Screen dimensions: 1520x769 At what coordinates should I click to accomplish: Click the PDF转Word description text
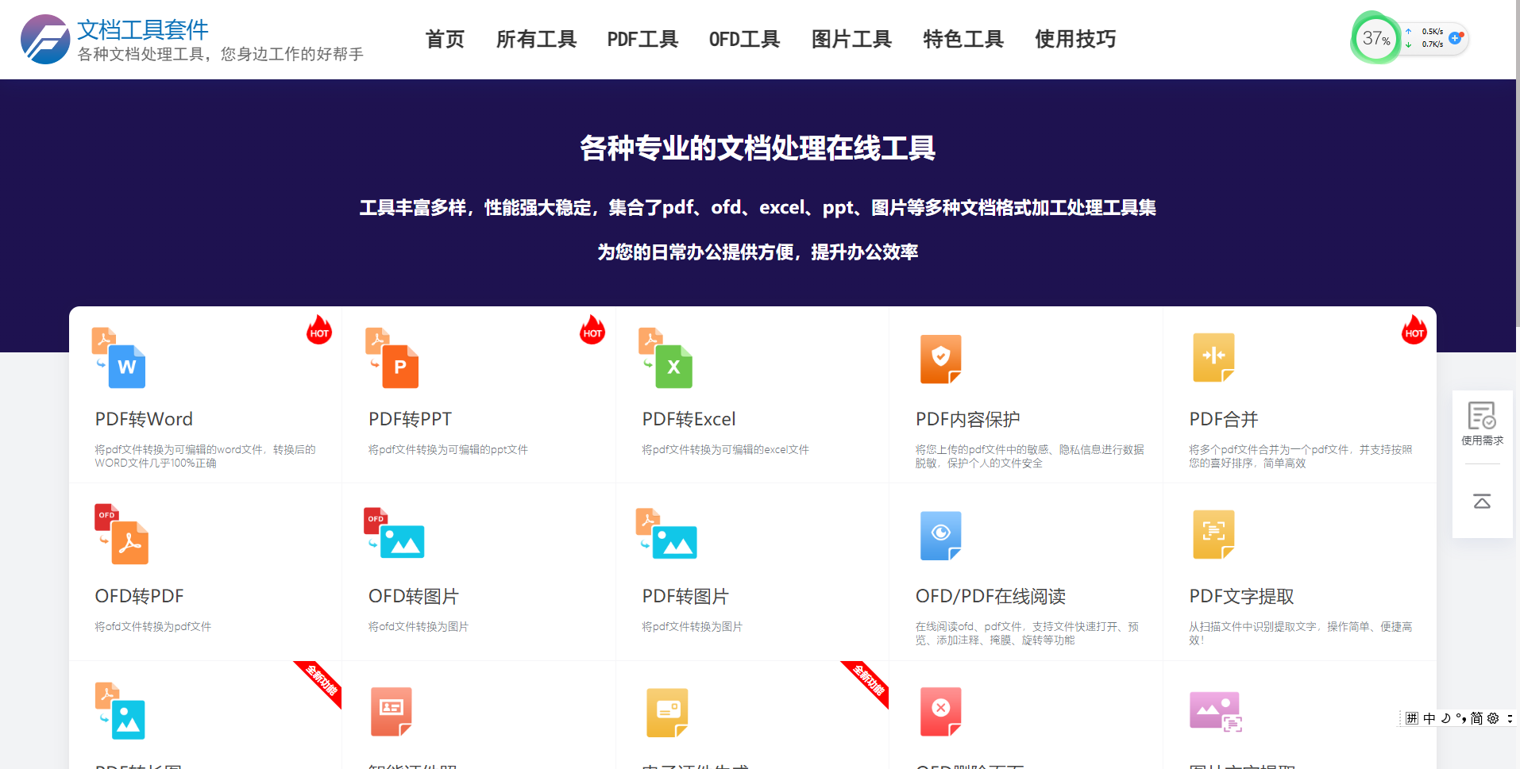coord(205,456)
